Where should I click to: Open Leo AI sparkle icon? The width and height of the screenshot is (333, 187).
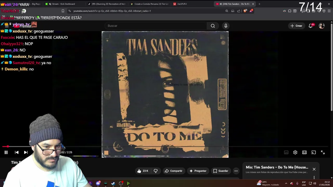pos(319,11)
